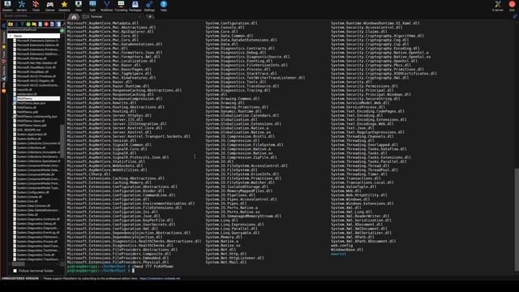Click the red delete icon in SFTP toolbar
Image resolution: width=519 pixels, height=292 pixels.
pos(46,24)
